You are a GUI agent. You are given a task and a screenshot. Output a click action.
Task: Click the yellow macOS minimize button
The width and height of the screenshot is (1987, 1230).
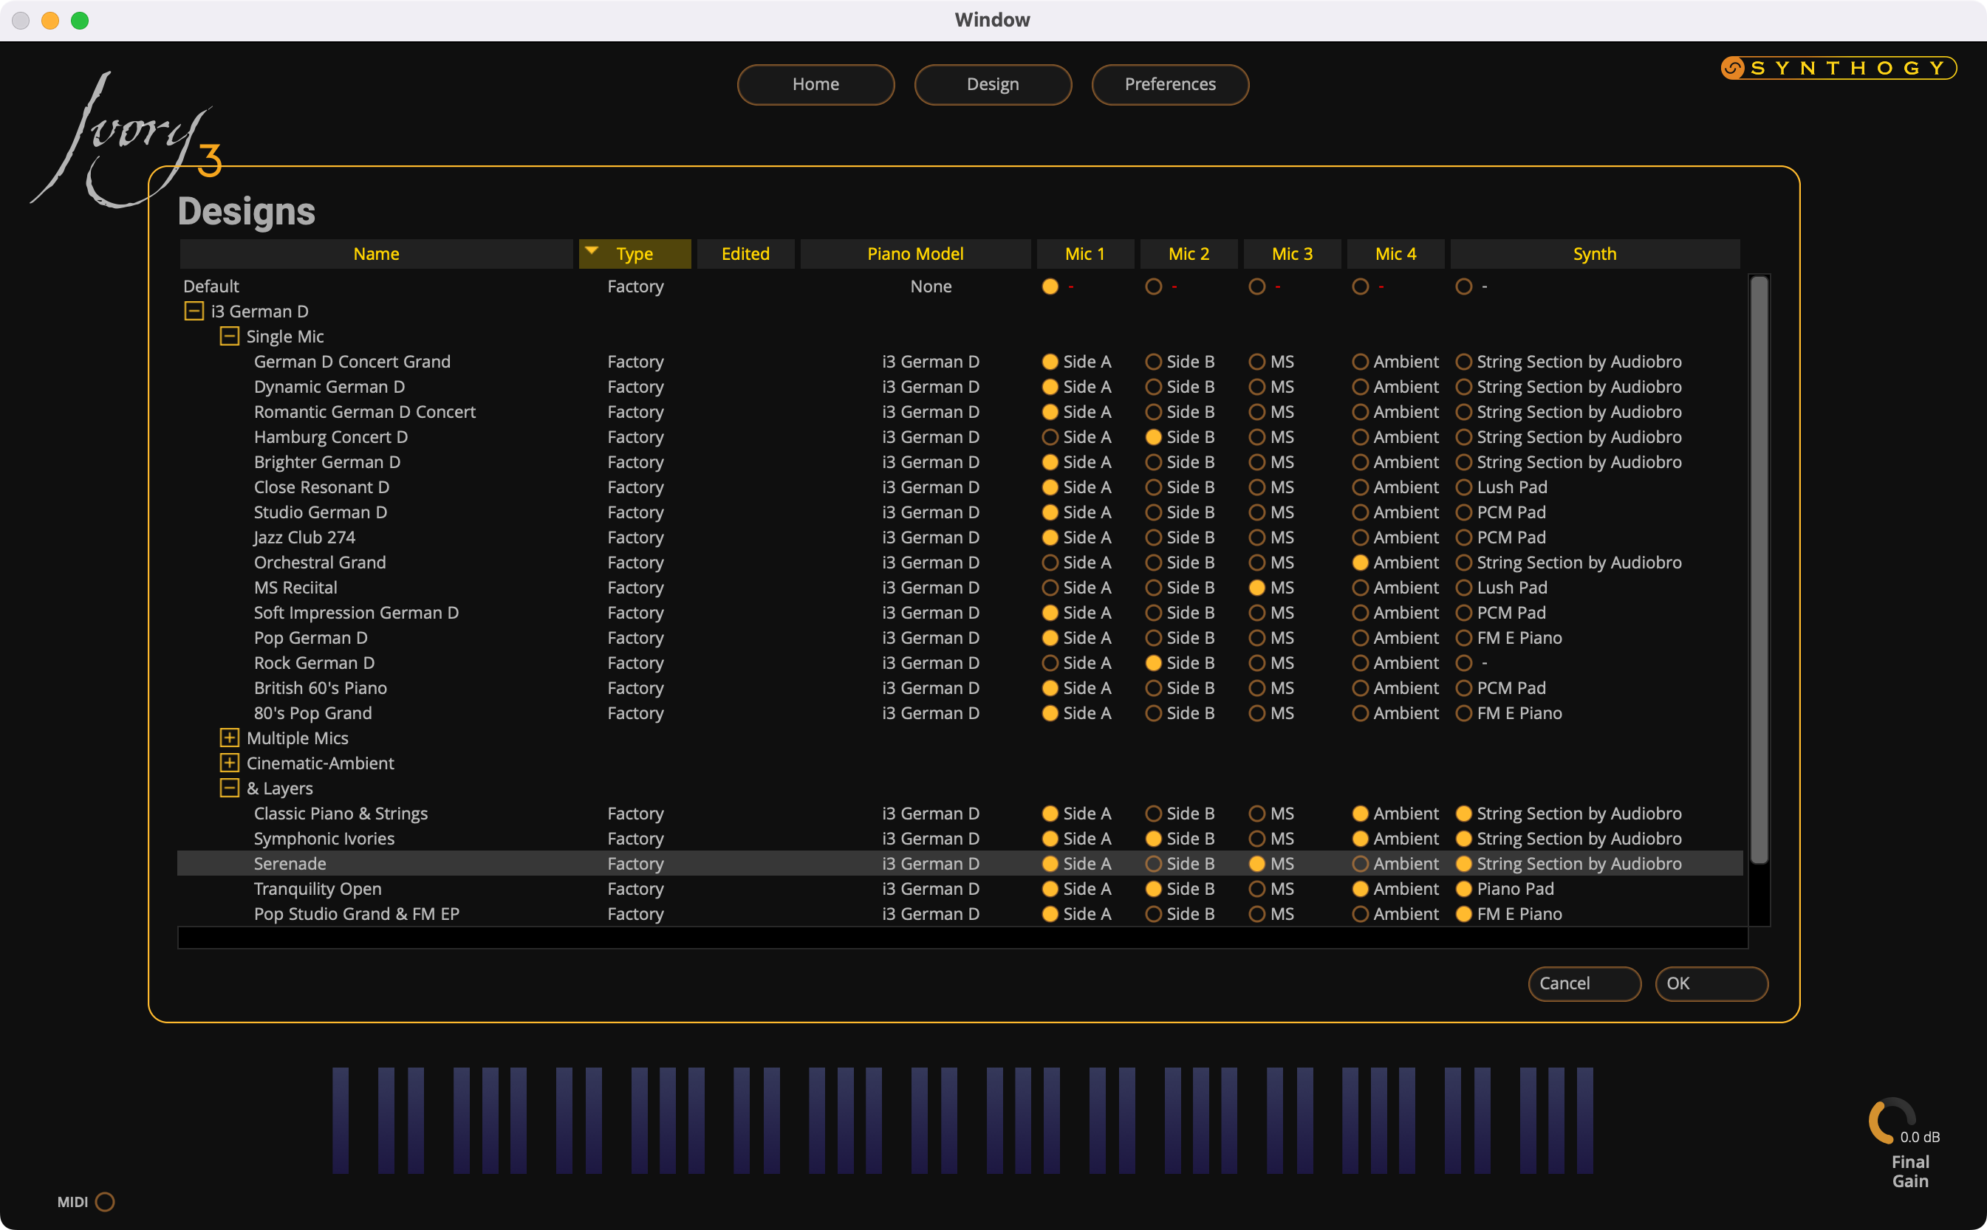[x=50, y=21]
